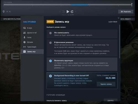The image size is (138, 104).
Task: Click the Сегодня timeline label
Action: (x=8, y=2)
